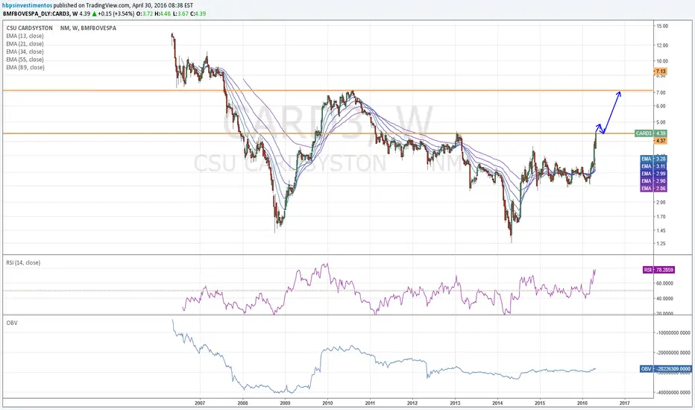695x410 pixels.
Task: Select the EMA (13, close) indicator label
Action: pos(25,36)
